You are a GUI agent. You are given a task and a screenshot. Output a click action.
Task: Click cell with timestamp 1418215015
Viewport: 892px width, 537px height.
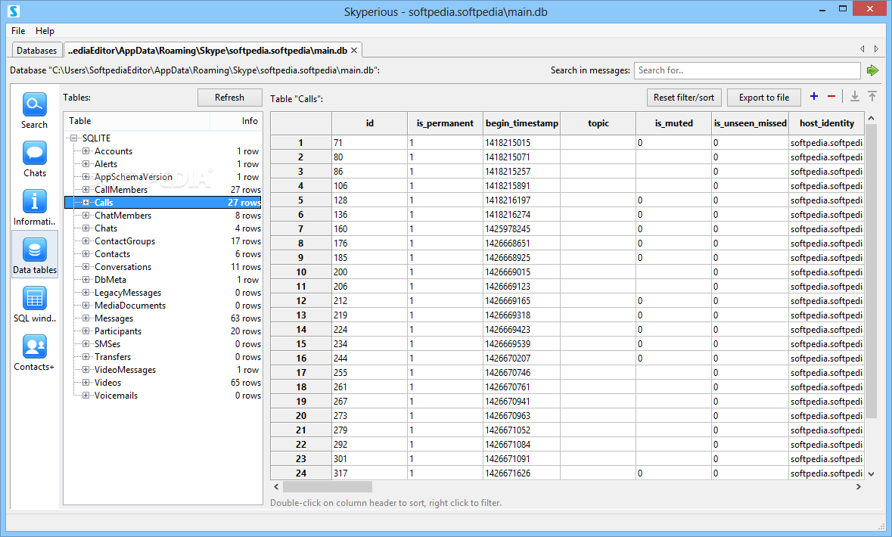[x=522, y=143]
